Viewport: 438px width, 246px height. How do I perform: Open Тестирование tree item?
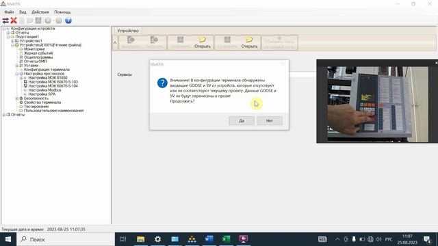pyautogui.click(x=36, y=107)
